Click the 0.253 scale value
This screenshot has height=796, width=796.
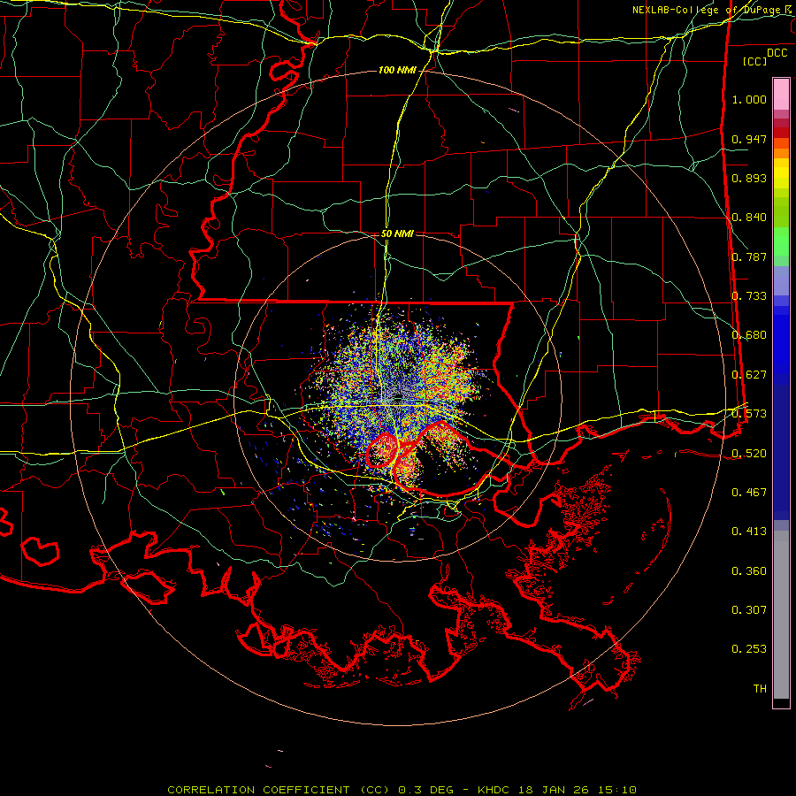coord(749,649)
